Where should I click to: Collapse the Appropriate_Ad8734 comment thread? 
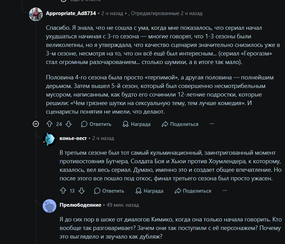(x=36, y=124)
